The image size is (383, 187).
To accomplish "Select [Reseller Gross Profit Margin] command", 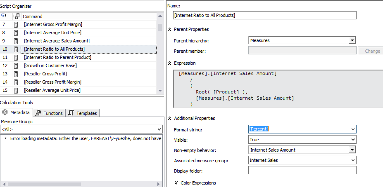I will 89,82.
